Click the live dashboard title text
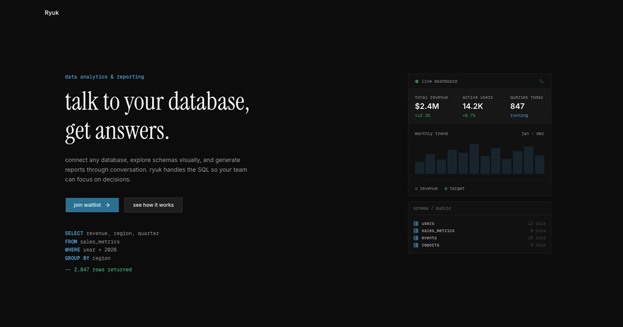623x327 pixels. click(439, 81)
